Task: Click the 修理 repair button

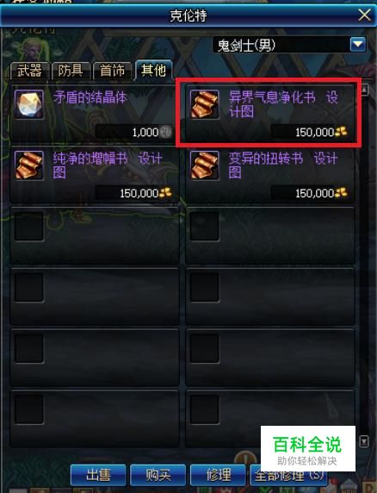Action: pyautogui.click(x=218, y=475)
